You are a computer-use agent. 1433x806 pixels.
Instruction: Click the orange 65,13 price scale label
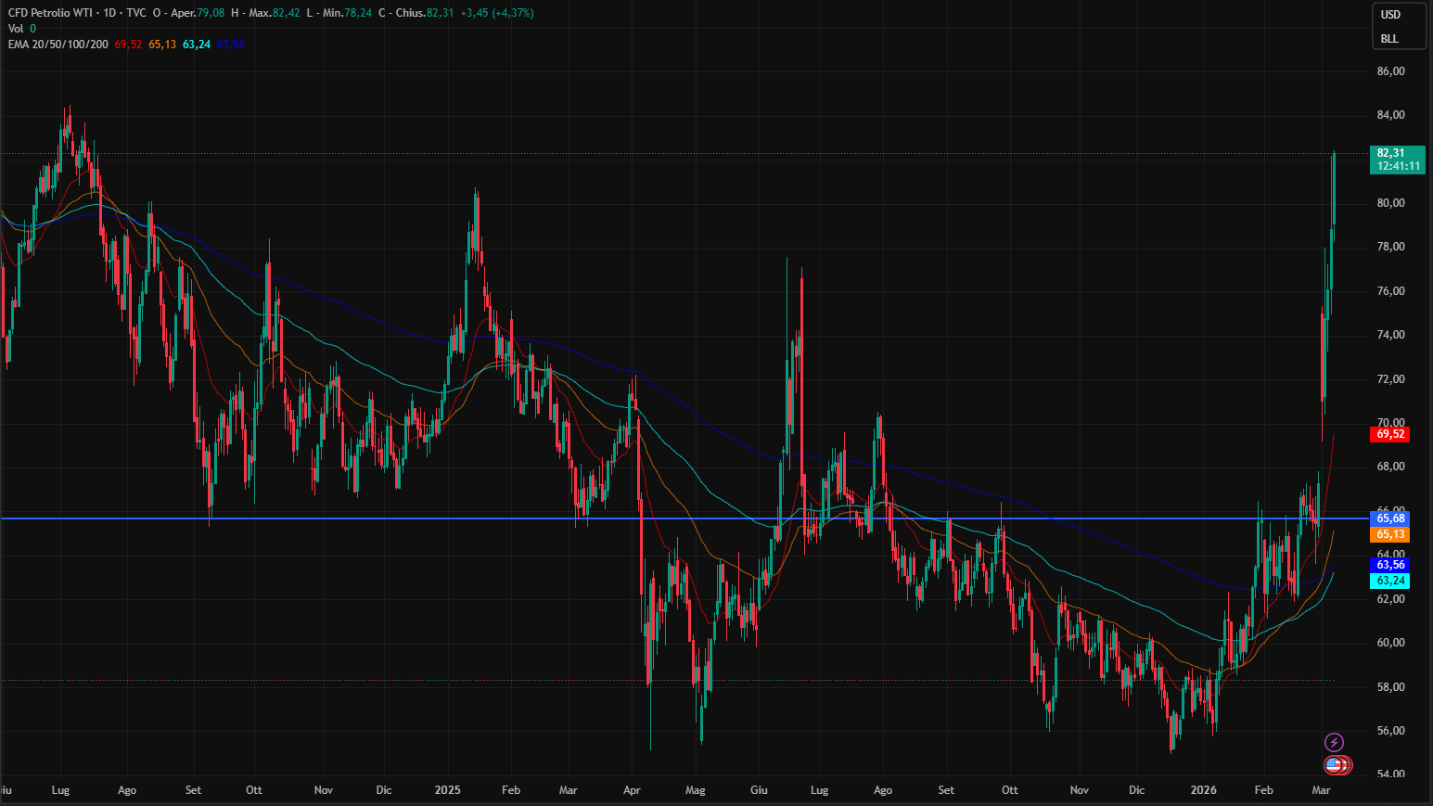(1389, 534)
